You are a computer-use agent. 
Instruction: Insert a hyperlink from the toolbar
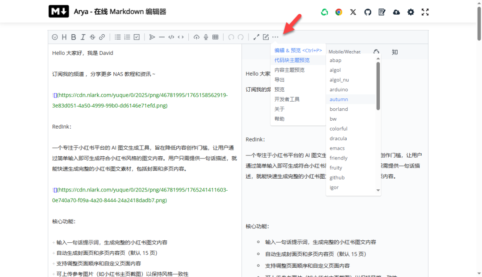coord(102,37)
